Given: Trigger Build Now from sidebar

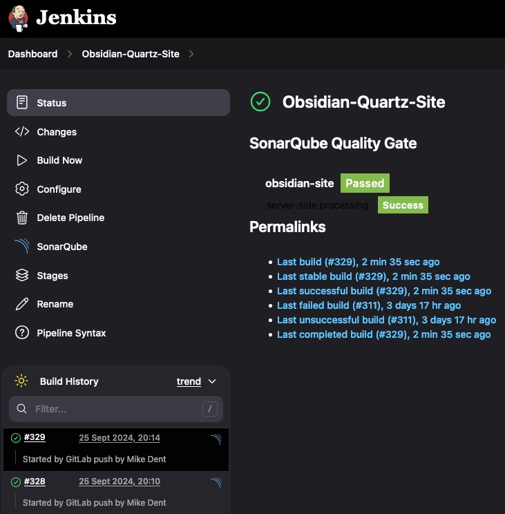Looking at the screenshot, I should click(x=59, y=160).
